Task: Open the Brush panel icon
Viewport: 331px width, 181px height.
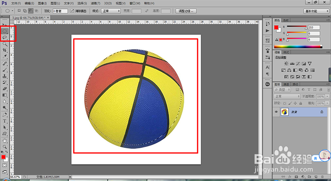Action: (x=268, y=50)
